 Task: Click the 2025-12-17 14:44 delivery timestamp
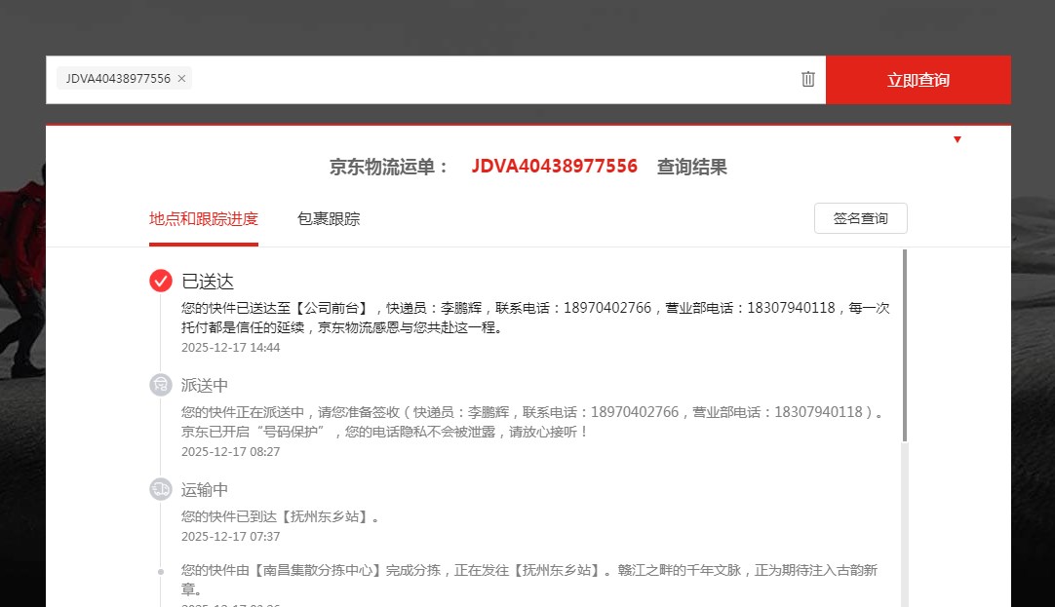(x=230, y=348)
